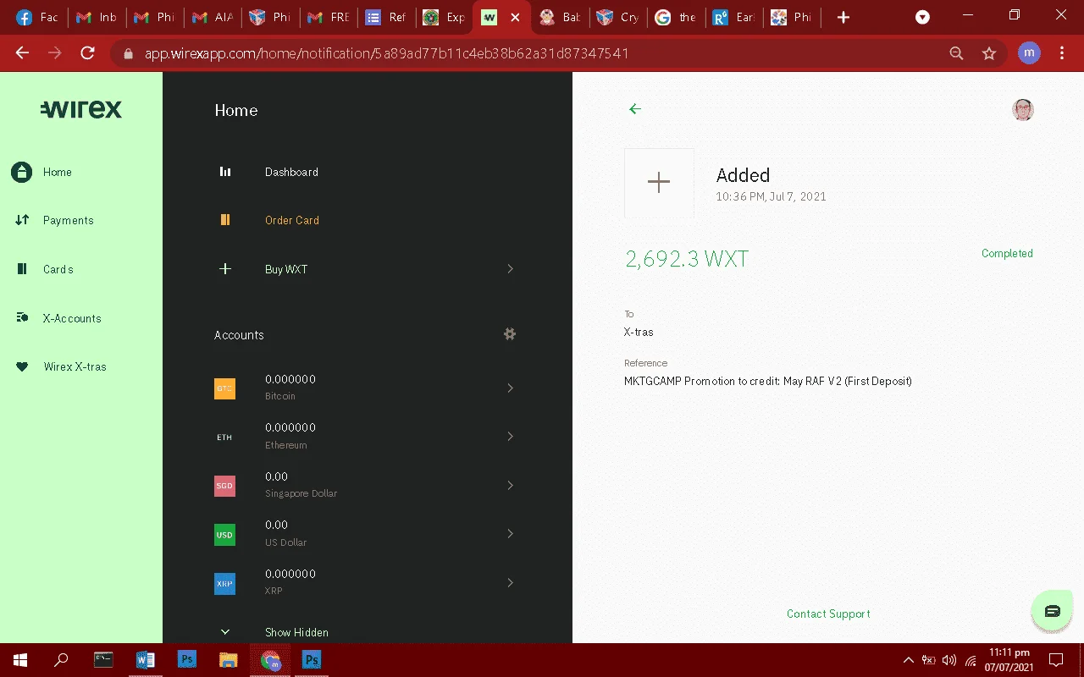
Task: Click the Wi-Fi icon in system tray
Action: point(971,660)
